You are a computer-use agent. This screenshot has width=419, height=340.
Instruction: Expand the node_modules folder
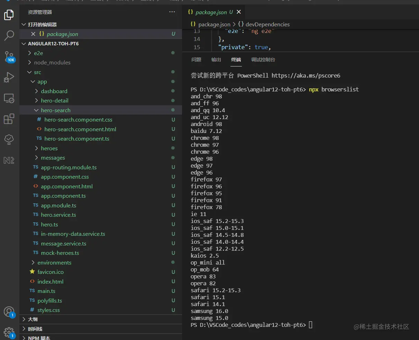52,63
